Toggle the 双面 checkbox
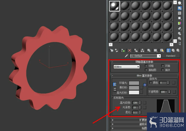This screenshot has height=131, width=186. (x=163, y=66)
